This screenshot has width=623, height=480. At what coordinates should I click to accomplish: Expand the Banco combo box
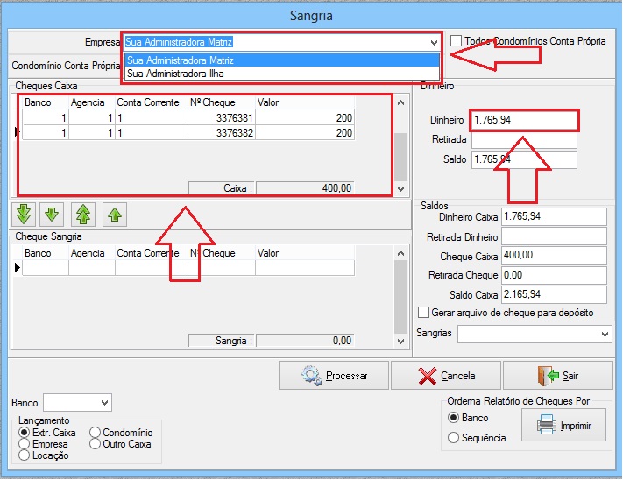point(105,403)
